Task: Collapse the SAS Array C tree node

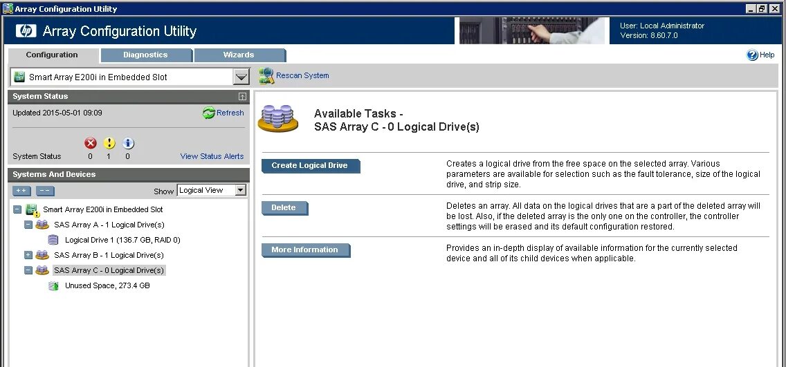Action: click(x=28, y=270)
